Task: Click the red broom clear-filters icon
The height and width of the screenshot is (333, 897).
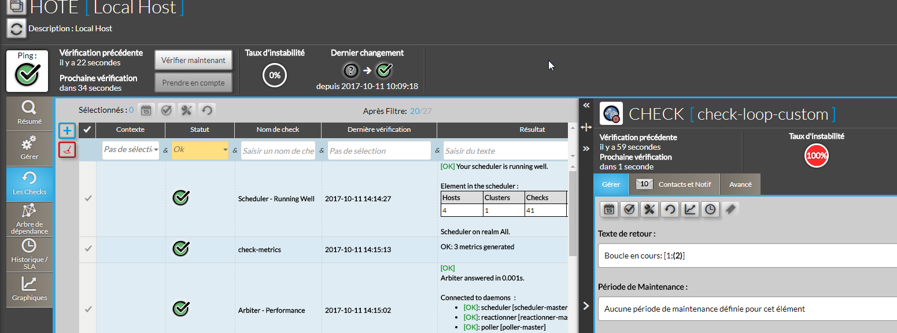Action: 68,150
